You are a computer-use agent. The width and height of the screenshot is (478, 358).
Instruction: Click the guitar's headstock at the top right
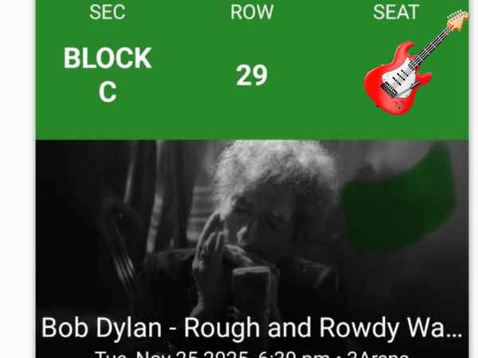458,20
